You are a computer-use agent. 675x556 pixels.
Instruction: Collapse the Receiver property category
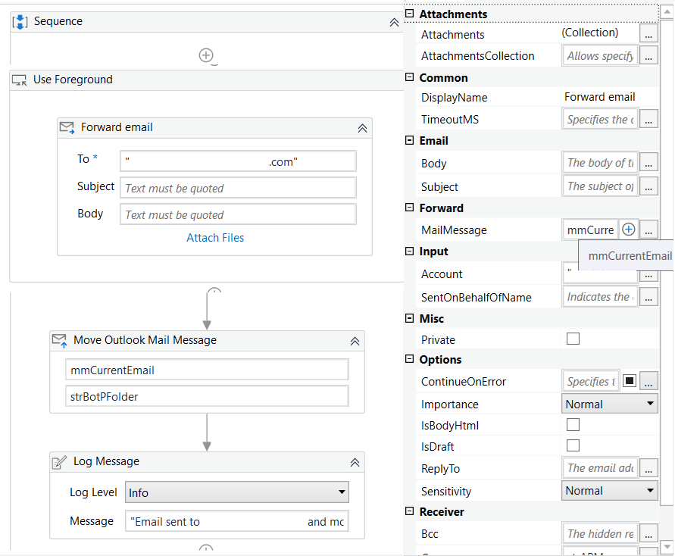pos(409,511)
